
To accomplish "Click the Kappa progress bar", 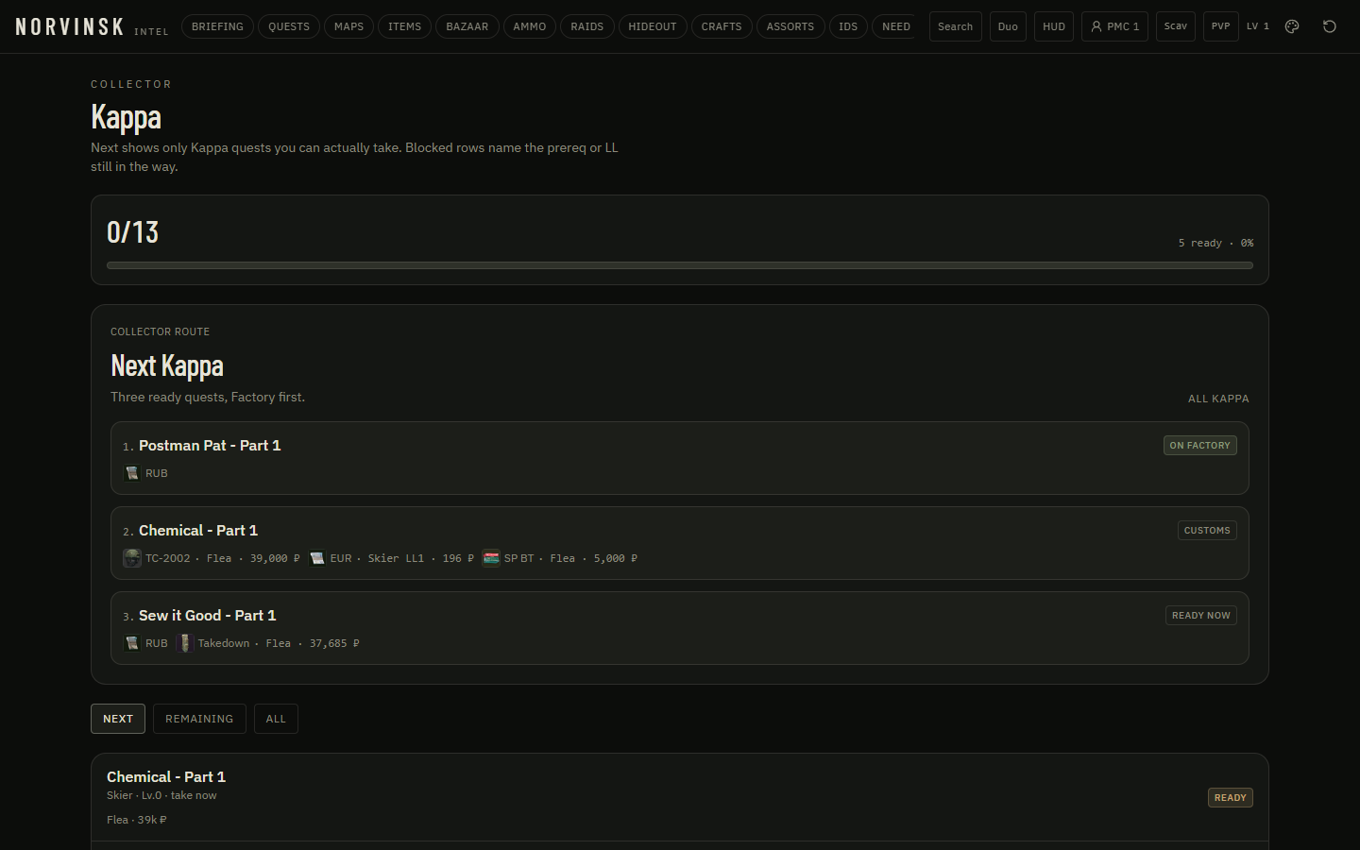I will (680, 265).
